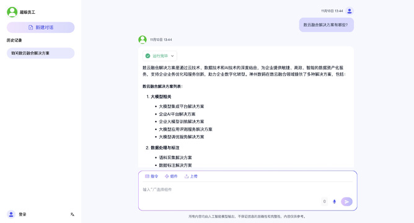The height and width of the screenshot is (223, 414).
Task: Click the character counter badge showing 0
Action: click(325, 201)
